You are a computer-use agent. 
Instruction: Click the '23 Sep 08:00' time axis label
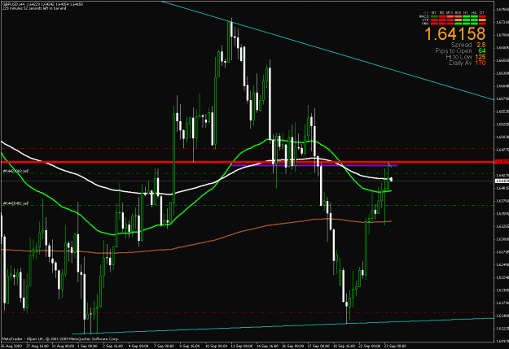point(395,346)
